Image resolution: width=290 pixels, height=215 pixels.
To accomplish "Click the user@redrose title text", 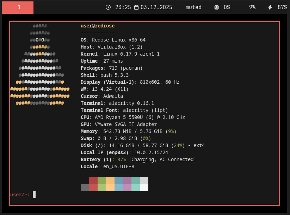I will tap(98, 26).
